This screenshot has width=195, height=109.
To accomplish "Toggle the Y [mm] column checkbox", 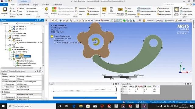I will (145, 87).
